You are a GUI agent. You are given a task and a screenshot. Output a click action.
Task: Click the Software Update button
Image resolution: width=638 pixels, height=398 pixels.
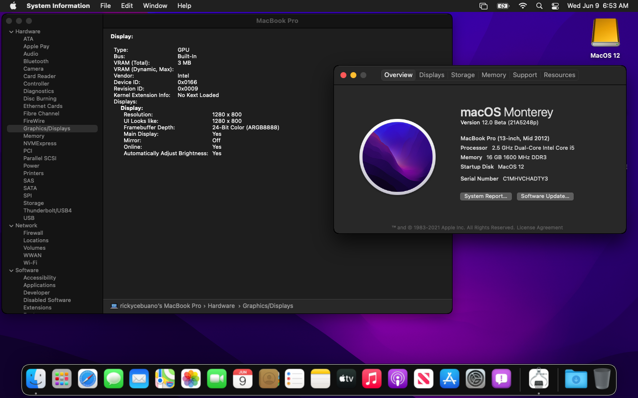(x=545, y=197)
